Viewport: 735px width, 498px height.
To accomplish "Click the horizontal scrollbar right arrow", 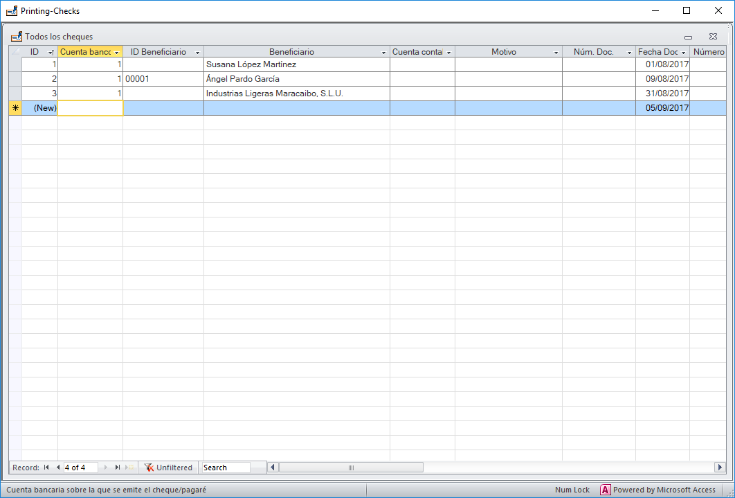I will (x=719, y=468).
